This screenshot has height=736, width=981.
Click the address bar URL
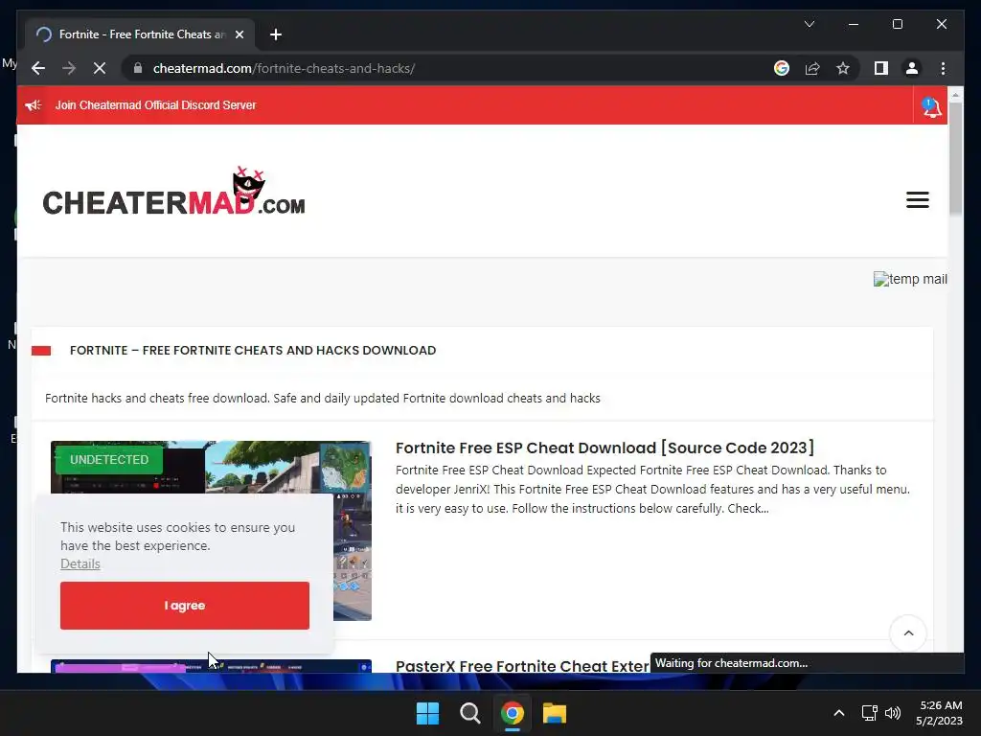[x=284, y=68]
